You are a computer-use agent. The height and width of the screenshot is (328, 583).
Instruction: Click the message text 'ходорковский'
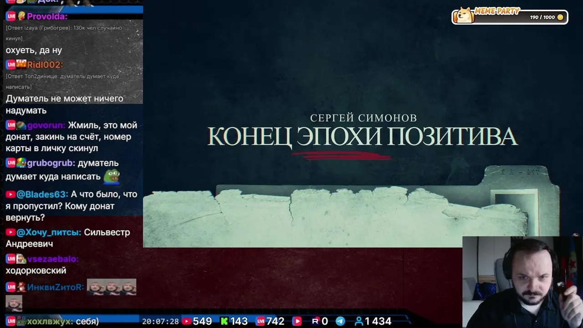pyautogui.click(x=36, y=271)
